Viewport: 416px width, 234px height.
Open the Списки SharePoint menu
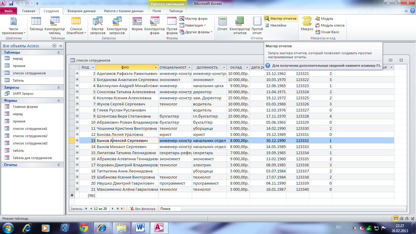coord(76,26)
